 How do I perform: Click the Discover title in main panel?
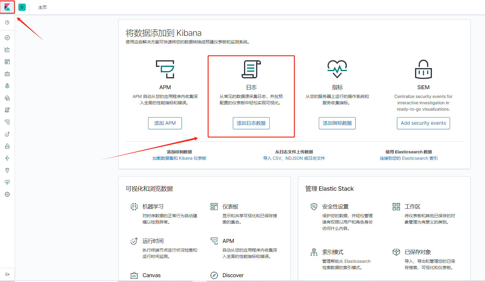click(x=233, y=275)
